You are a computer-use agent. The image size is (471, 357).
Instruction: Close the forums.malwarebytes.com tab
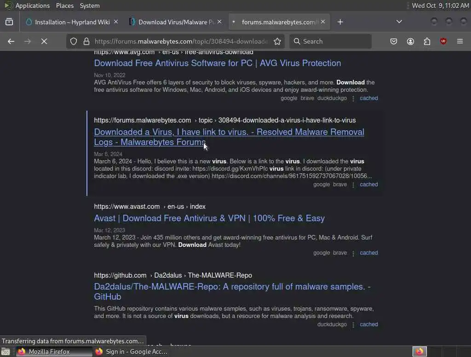[x=322, y=22]
